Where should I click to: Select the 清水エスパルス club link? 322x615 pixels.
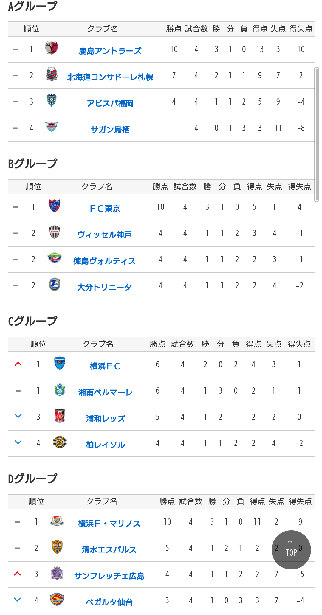tap(109, 550)
